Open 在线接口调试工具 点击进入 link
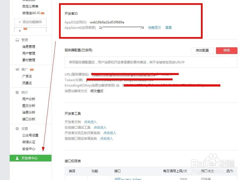The image size is (249, 180). [100, 128]
